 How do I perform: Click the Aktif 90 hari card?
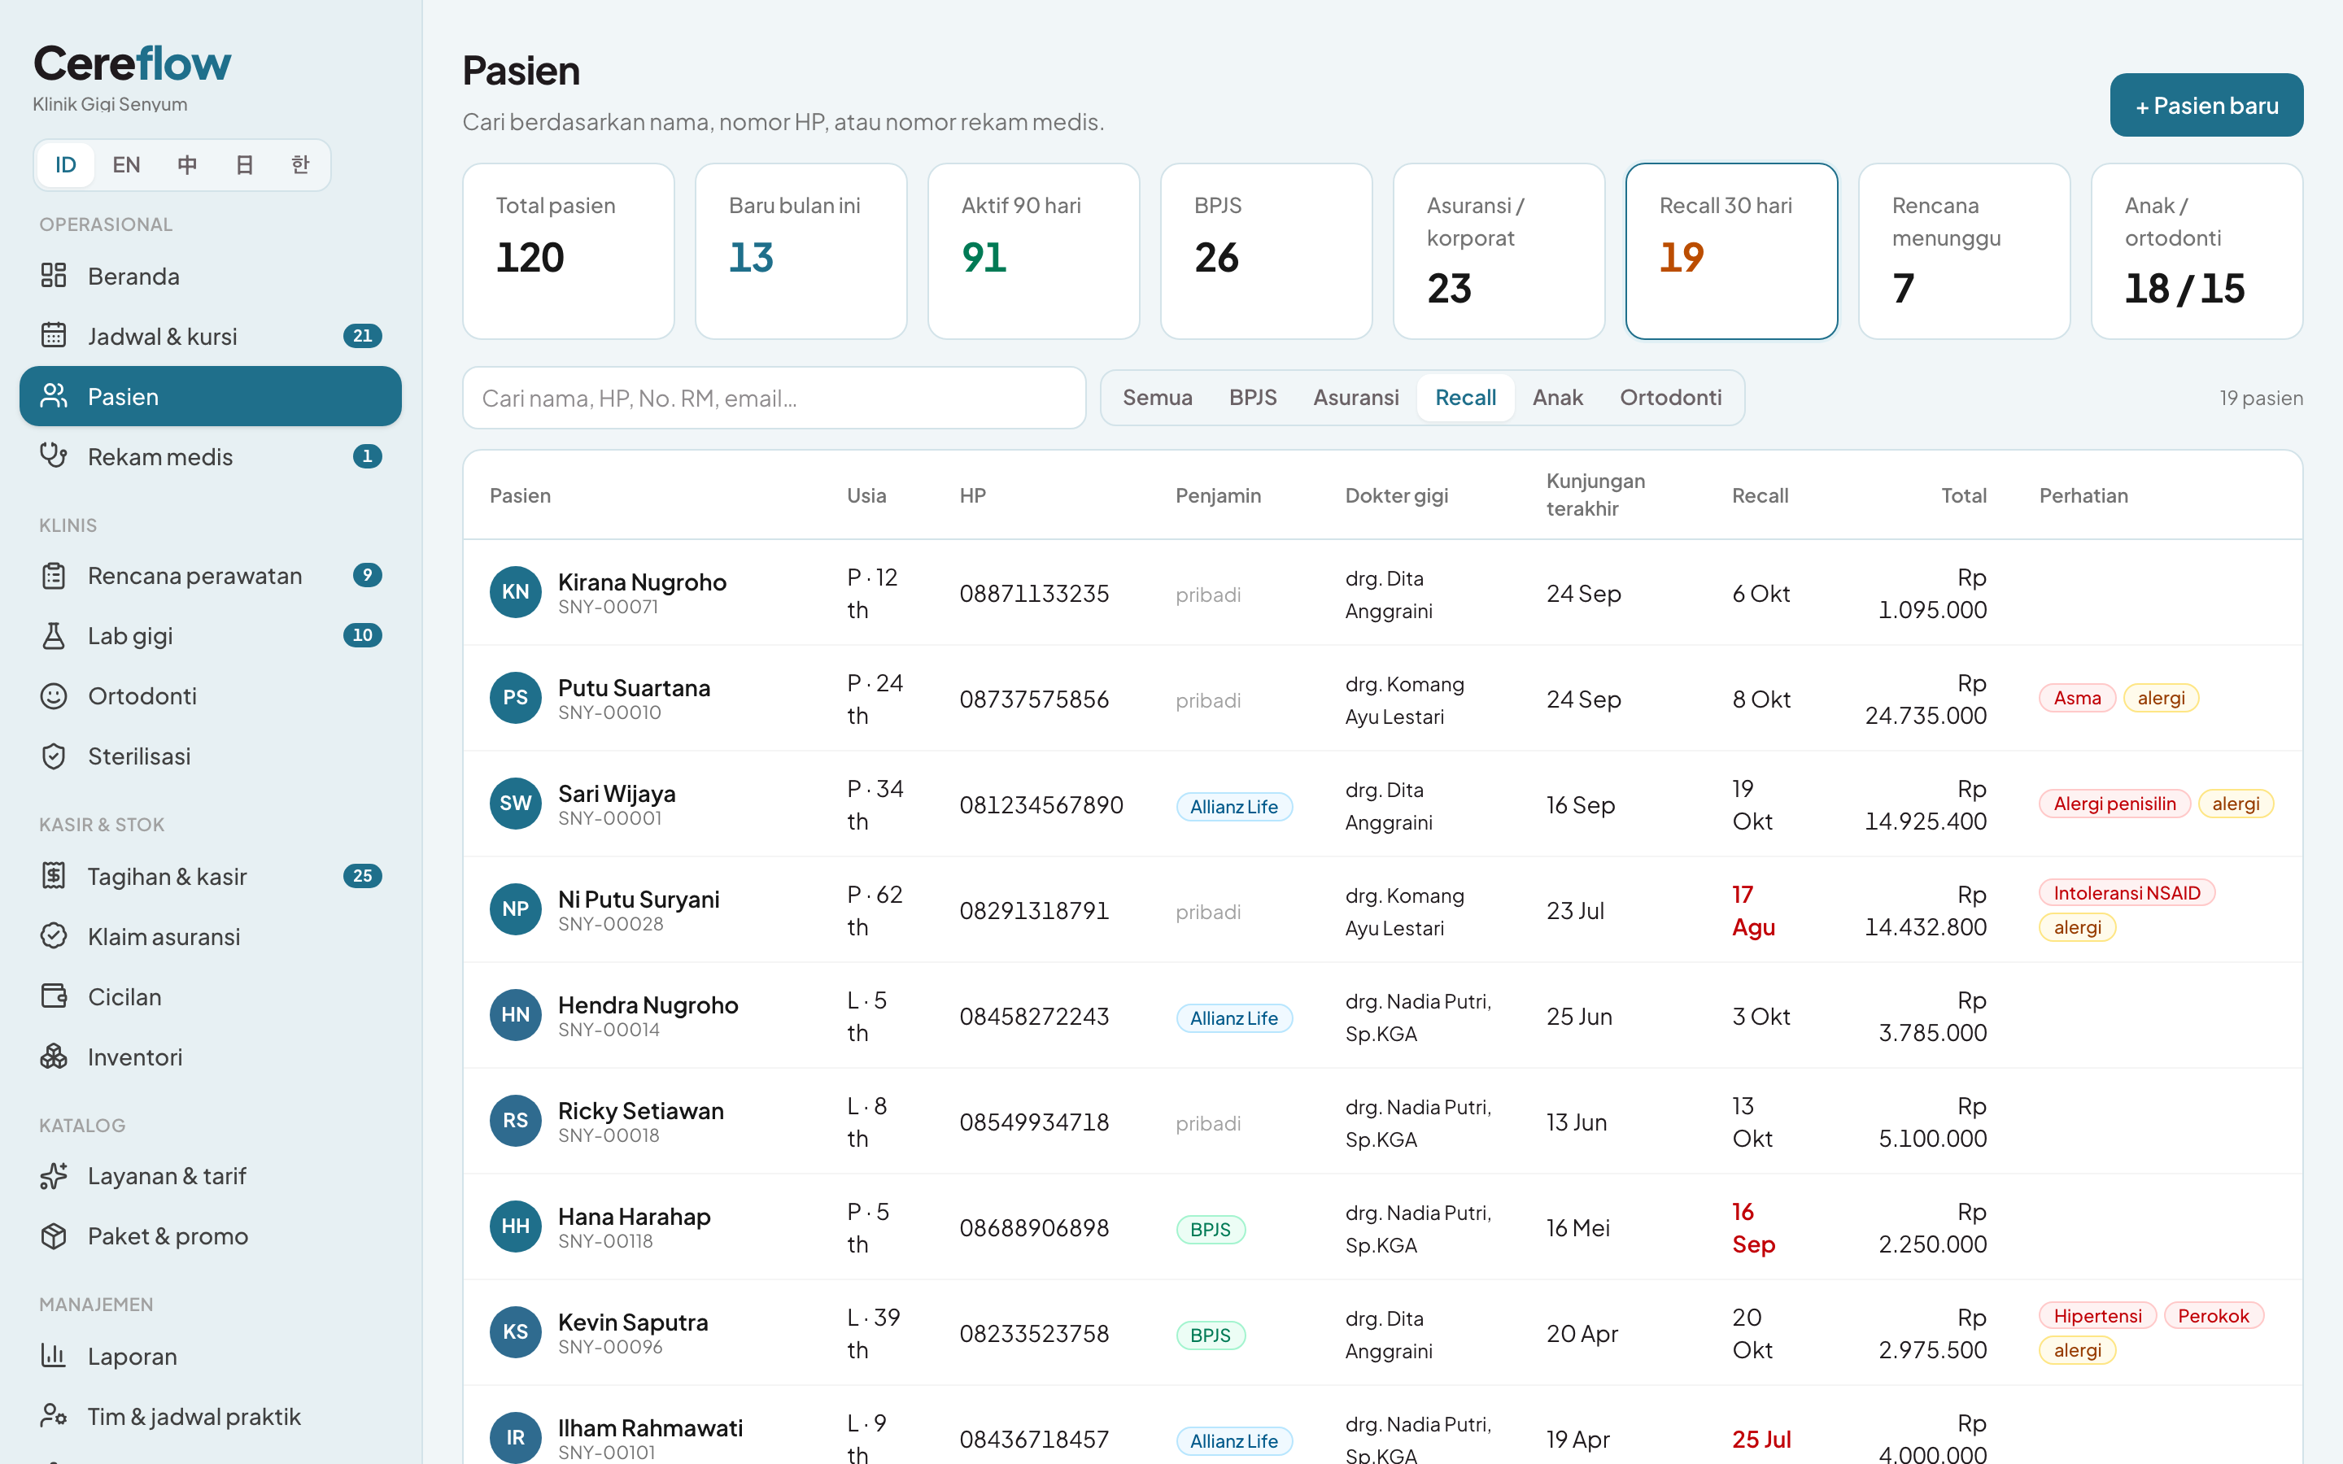[1033, 251]
